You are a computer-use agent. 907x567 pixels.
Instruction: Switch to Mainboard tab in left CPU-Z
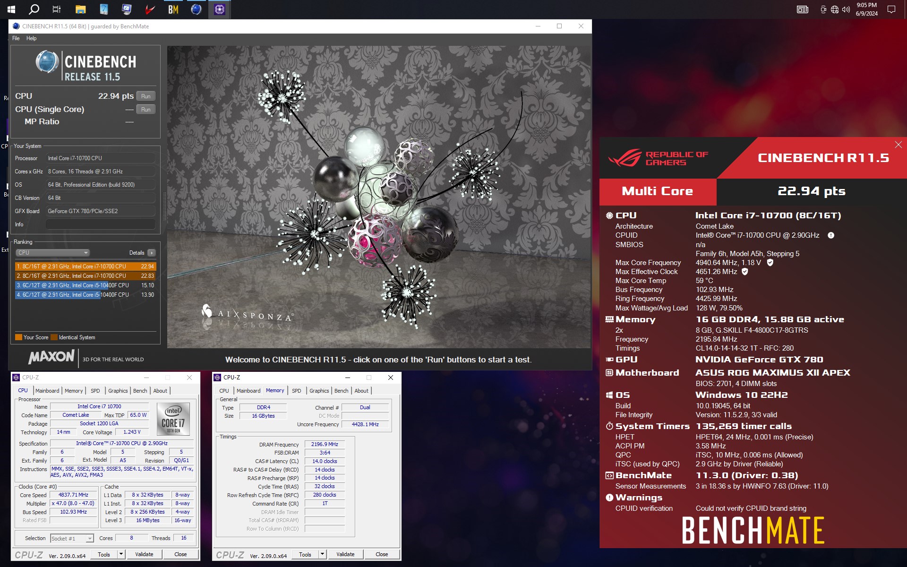47,391
